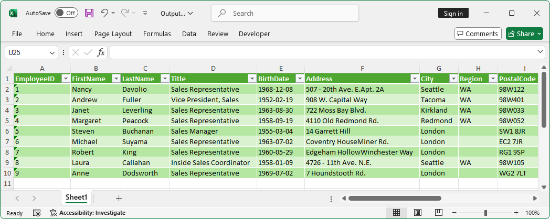This screenshot has height=219, width=550.
Task: Click the formula bar Cancel X icon
Action: pos(76,52)
